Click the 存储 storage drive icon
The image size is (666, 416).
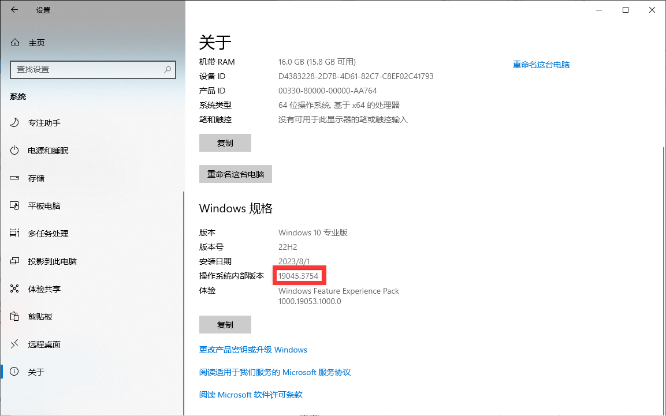13,178
